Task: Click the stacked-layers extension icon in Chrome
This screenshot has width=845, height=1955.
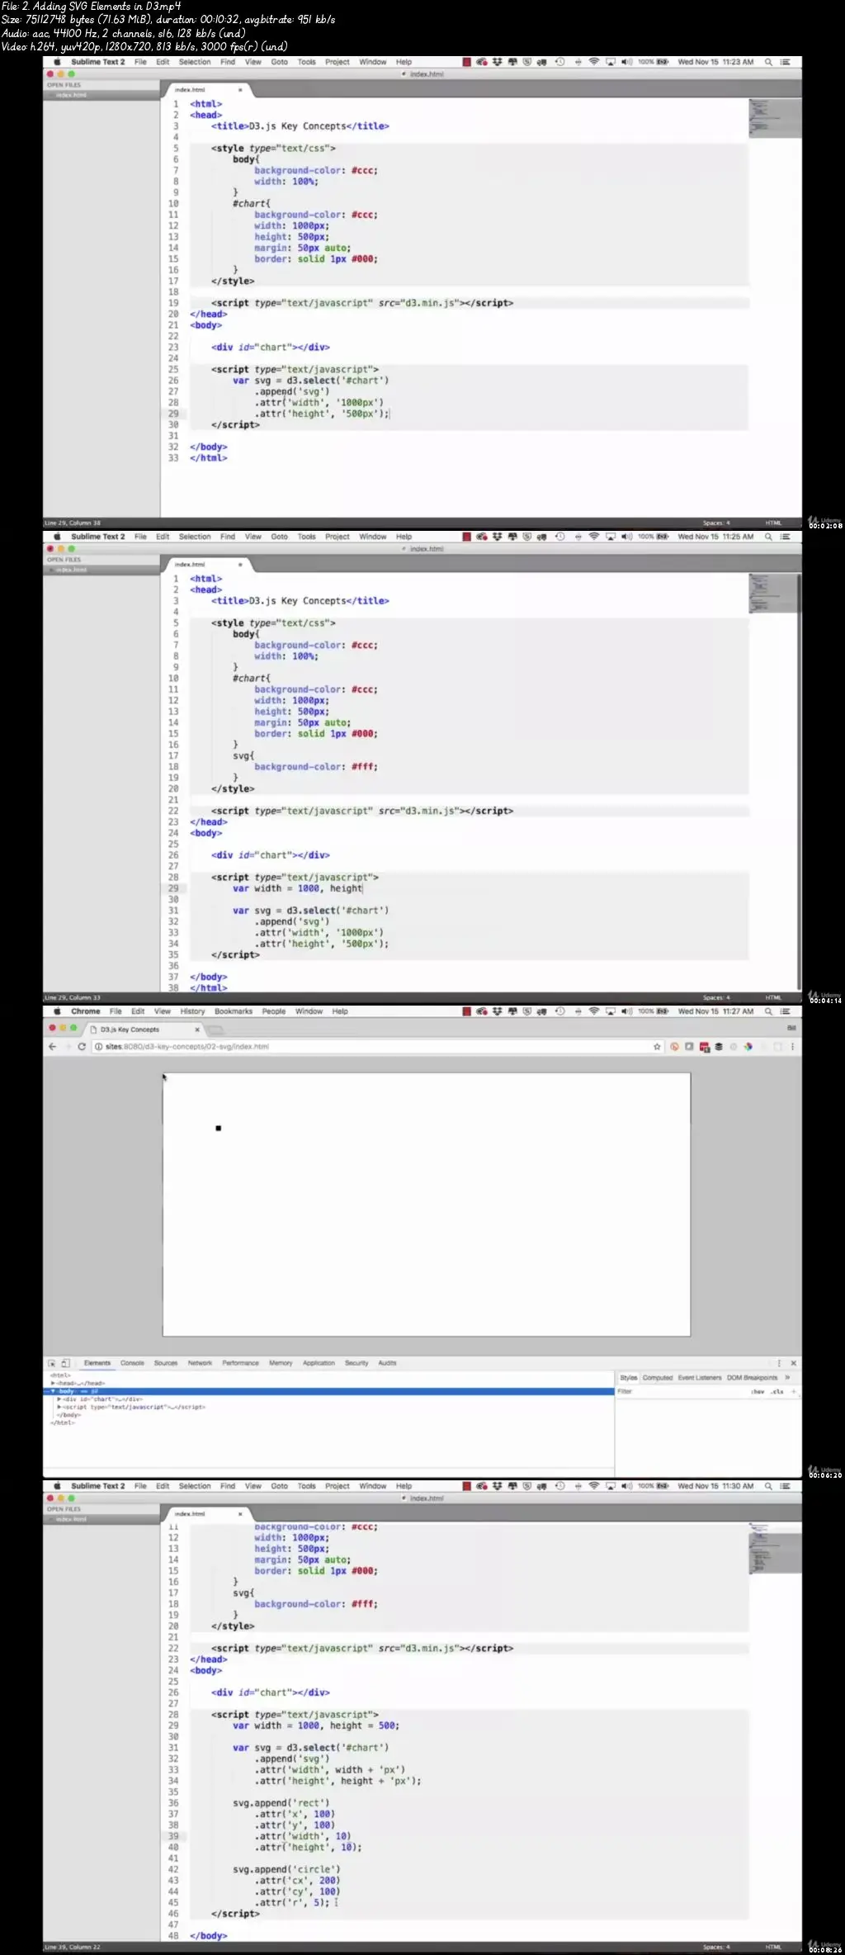Action: 719,1046
